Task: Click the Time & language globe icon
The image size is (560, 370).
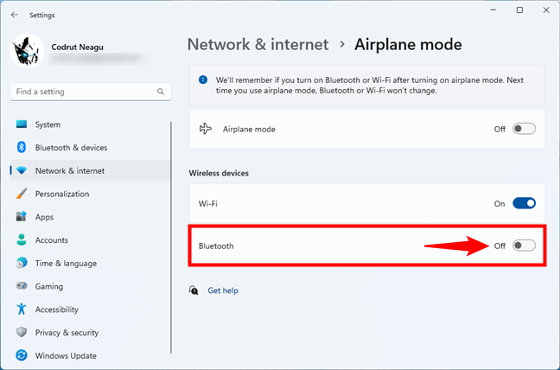Action: (x=22, y=263)
